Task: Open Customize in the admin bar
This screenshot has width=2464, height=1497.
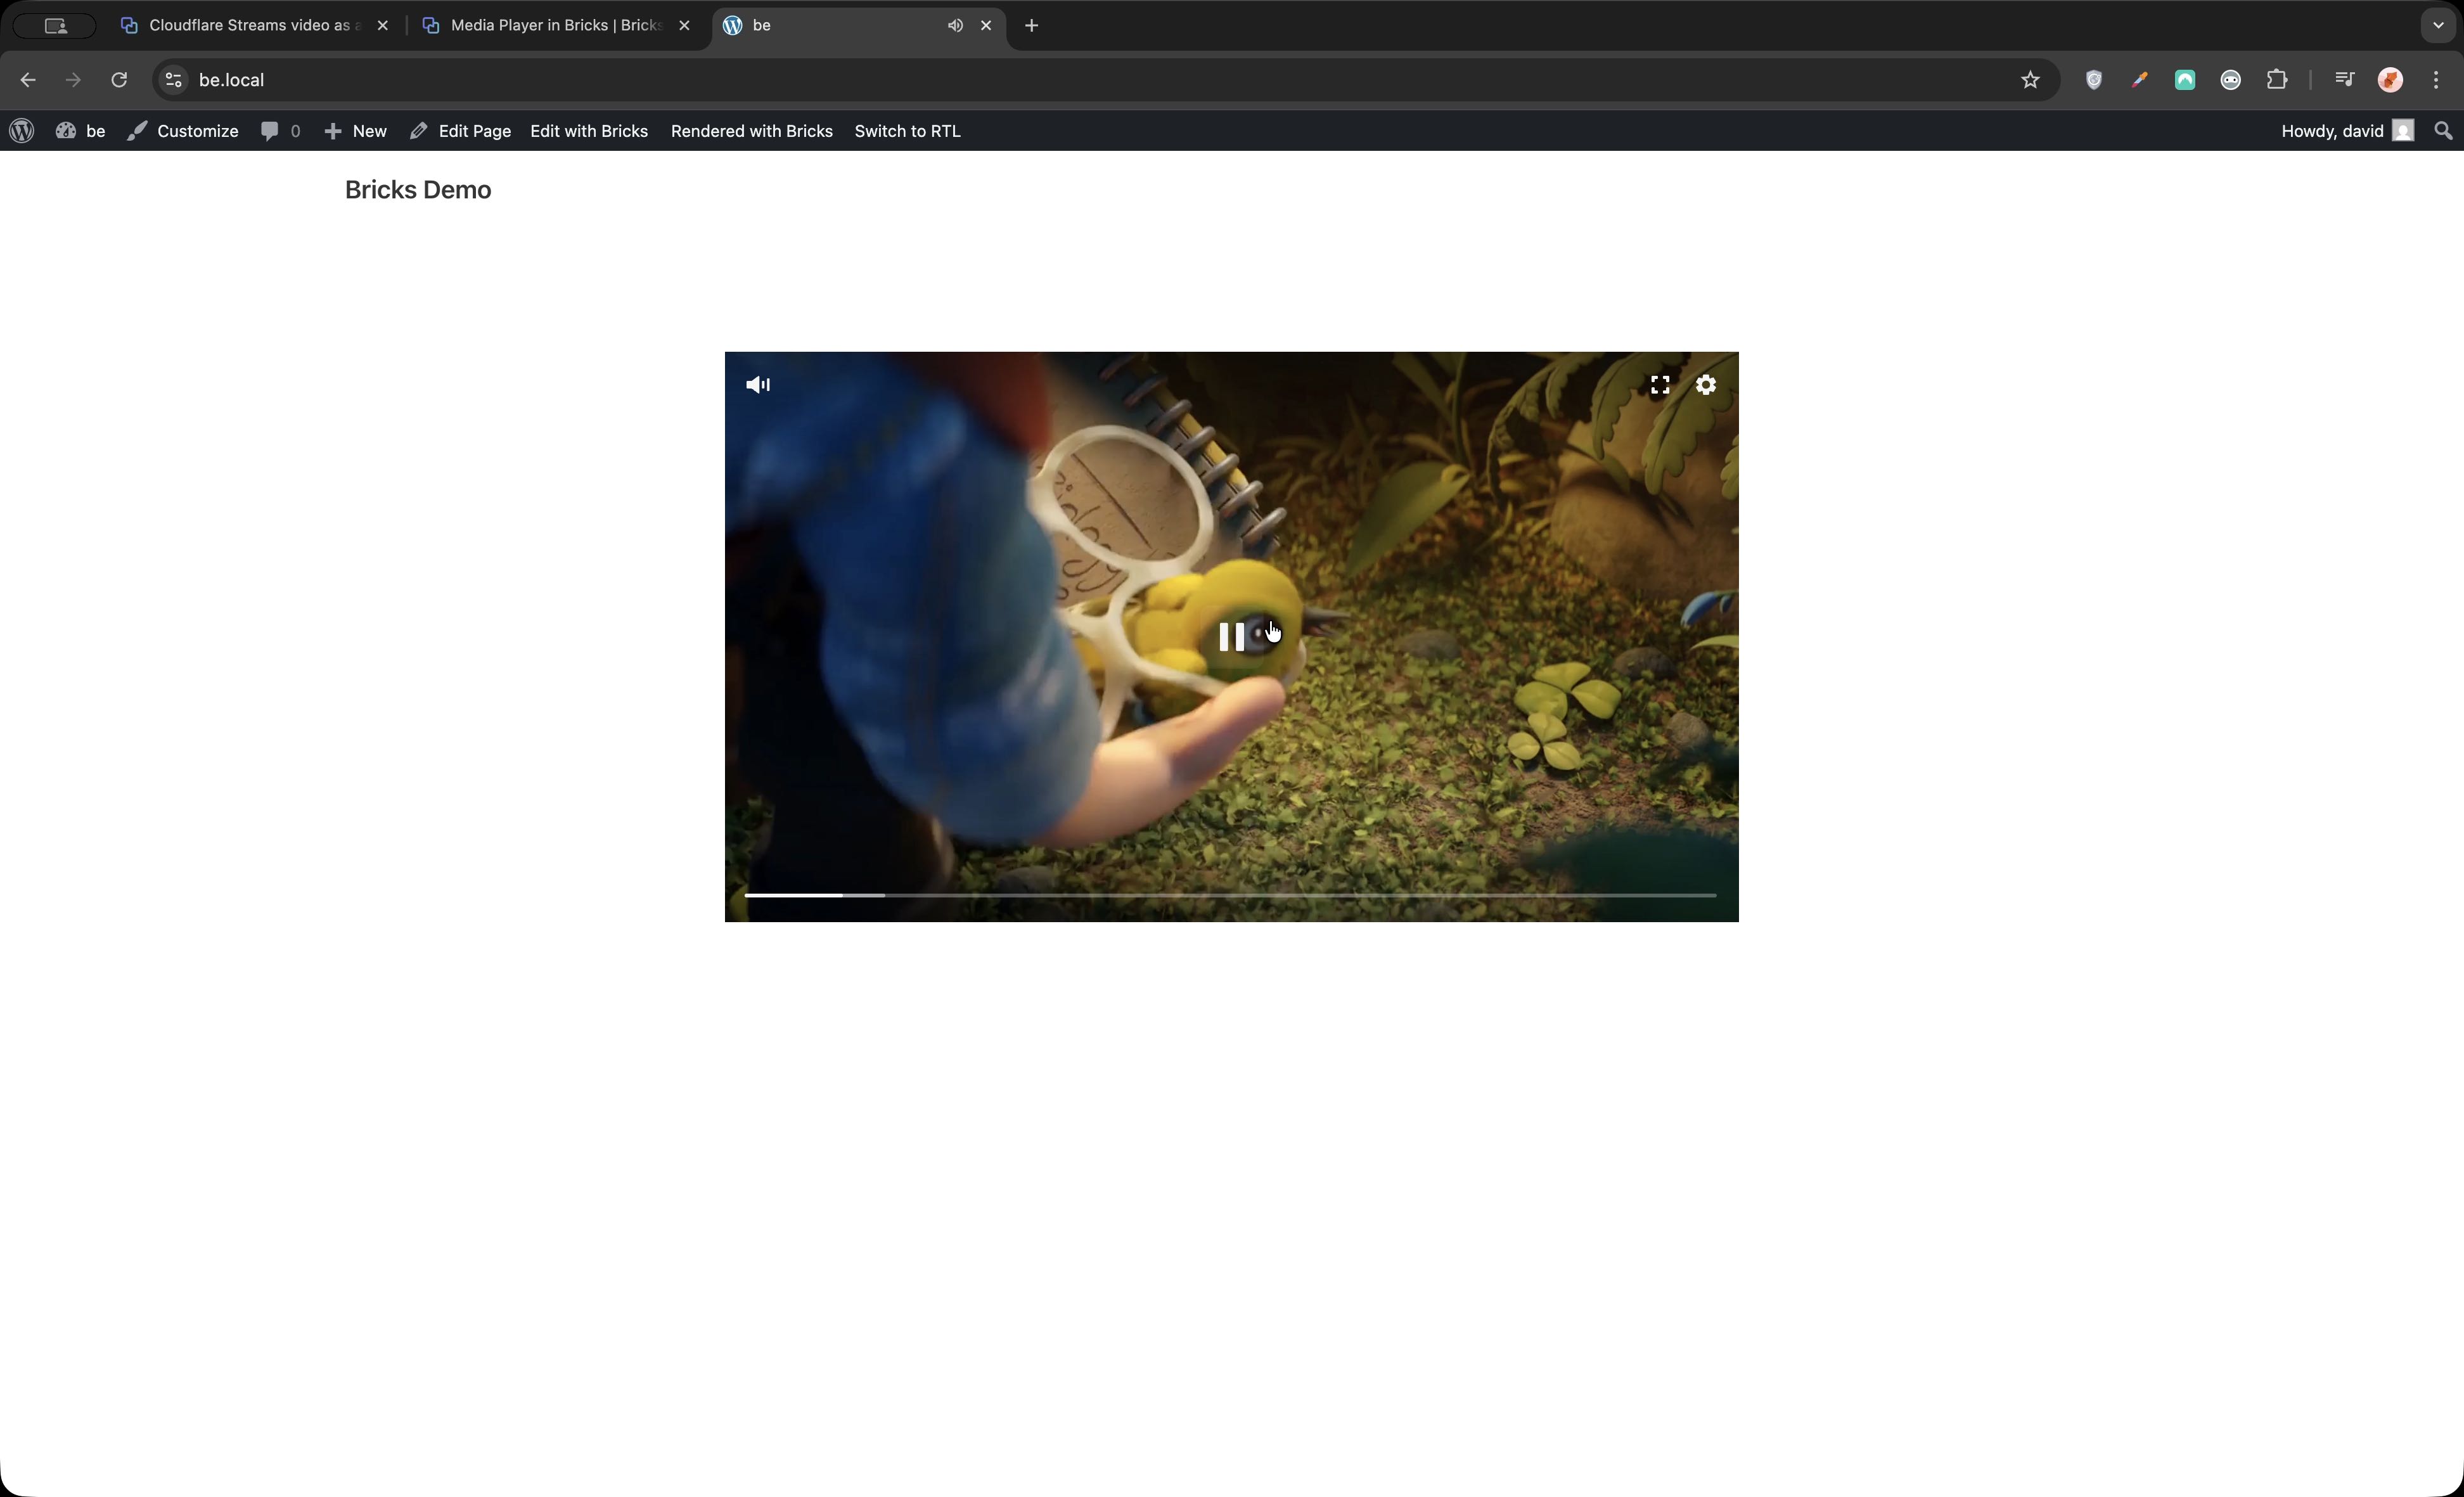Action: click(183, 131)
